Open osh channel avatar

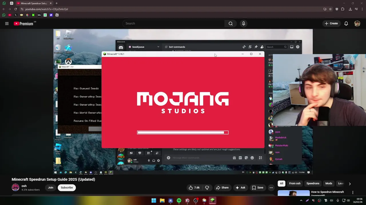click(15, 188)
